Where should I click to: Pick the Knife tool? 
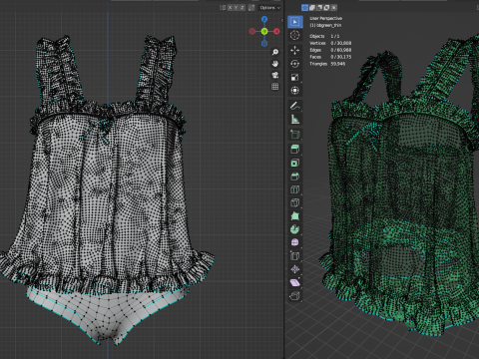(x=294, y=202)
